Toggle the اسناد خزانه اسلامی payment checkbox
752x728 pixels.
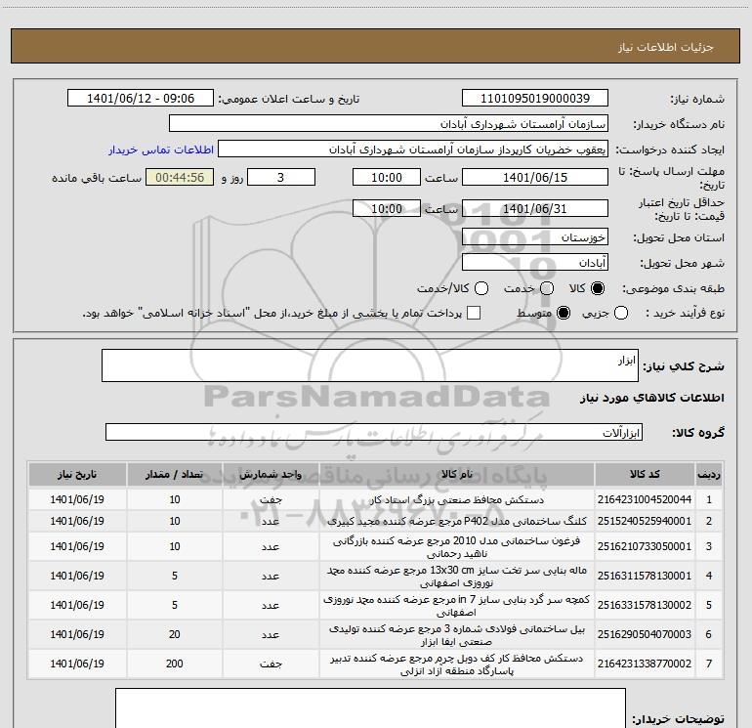(474, 313)
